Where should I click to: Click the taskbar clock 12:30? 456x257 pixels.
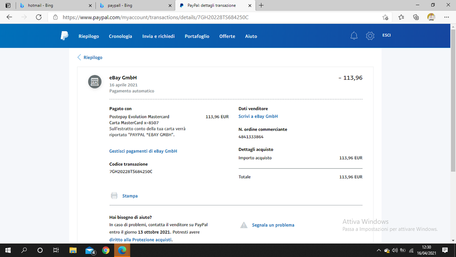click(426, 247)
